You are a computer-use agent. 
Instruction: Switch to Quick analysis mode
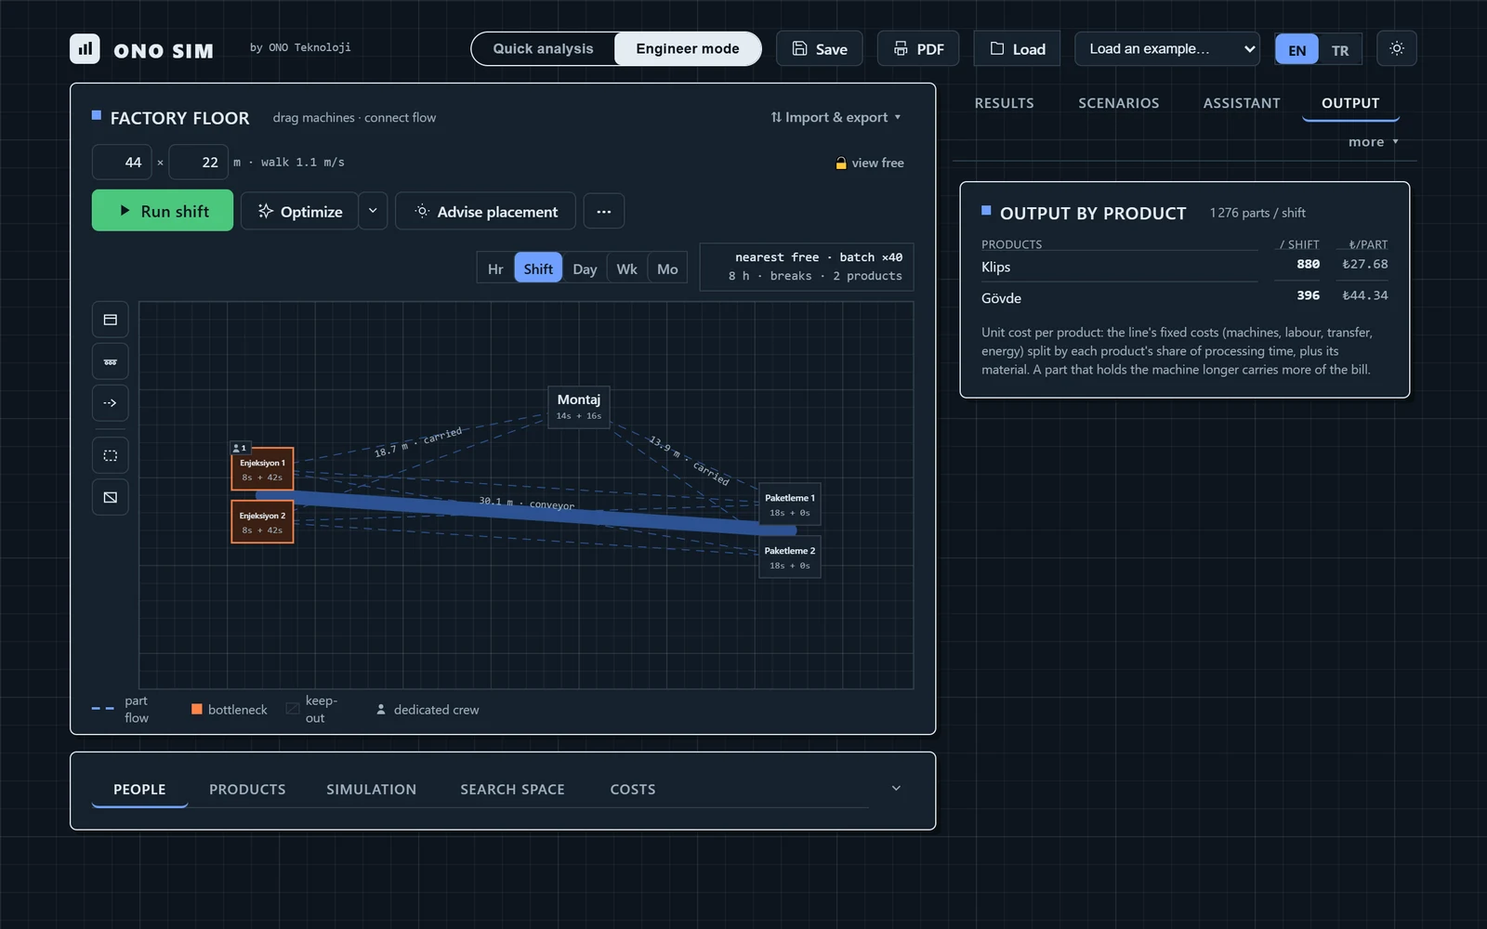(x=543, y=48)
